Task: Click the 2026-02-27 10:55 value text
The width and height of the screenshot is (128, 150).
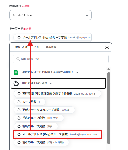Action: tap(85, 94)
